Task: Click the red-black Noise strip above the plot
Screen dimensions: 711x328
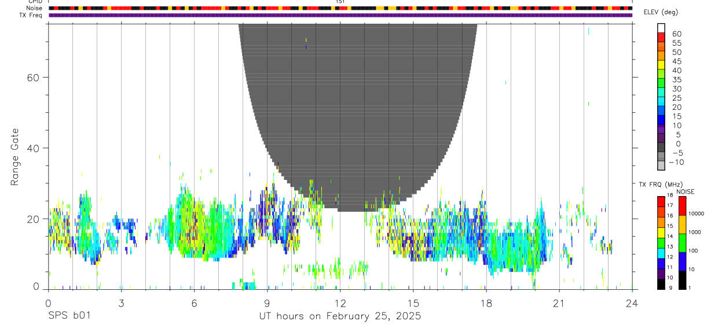Action: coord(340,8)
